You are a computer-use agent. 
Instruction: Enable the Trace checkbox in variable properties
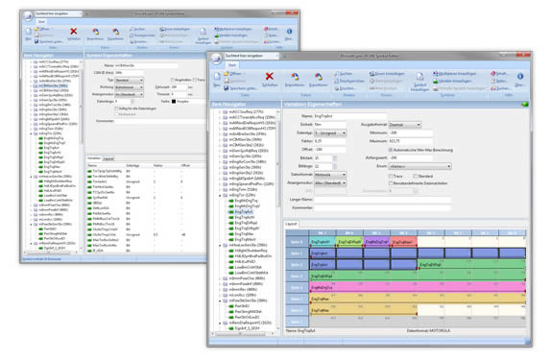391,176
